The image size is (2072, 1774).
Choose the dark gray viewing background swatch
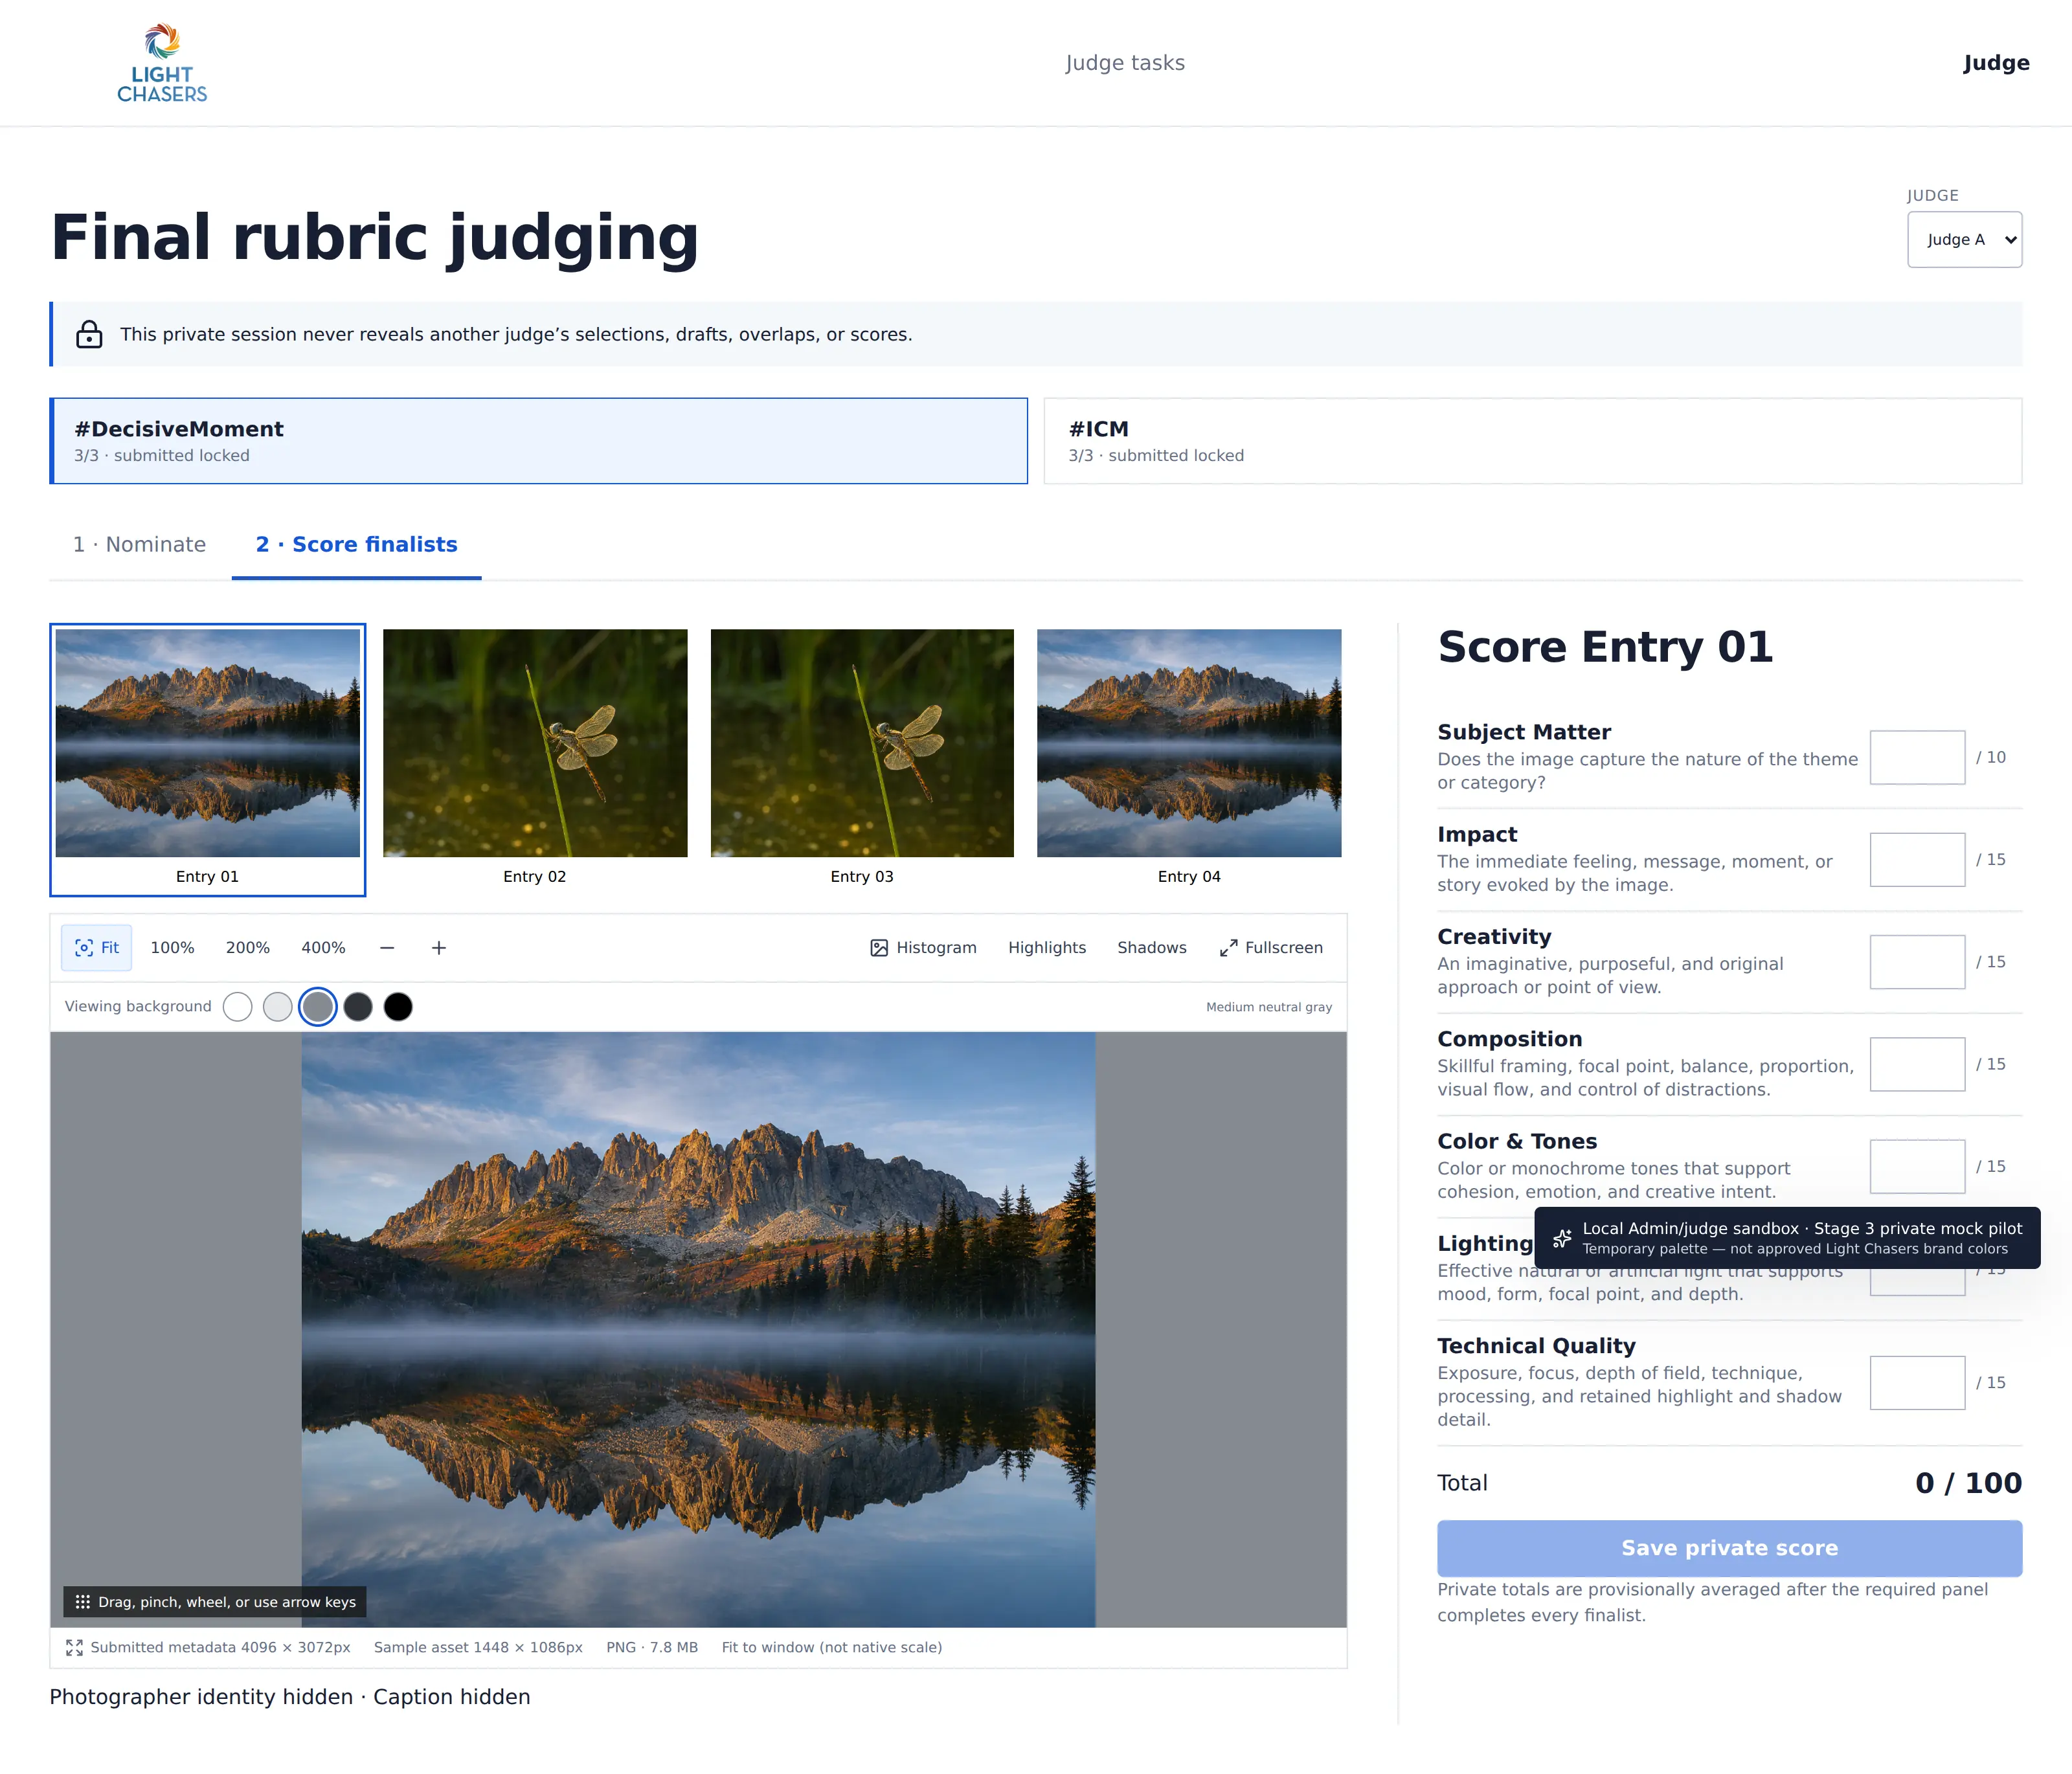pyautogui.click(x=358, y=1007)
